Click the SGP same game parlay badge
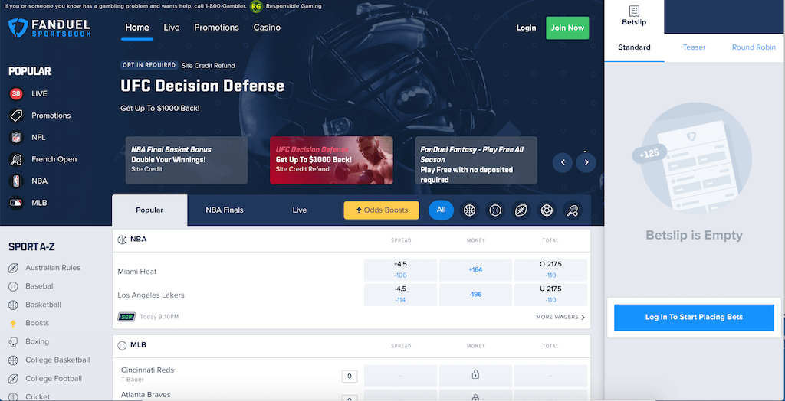The image size is (785, 401). (126, 317)
